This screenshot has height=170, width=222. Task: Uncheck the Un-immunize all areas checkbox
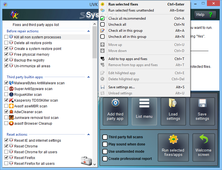[x=6, y=66]
